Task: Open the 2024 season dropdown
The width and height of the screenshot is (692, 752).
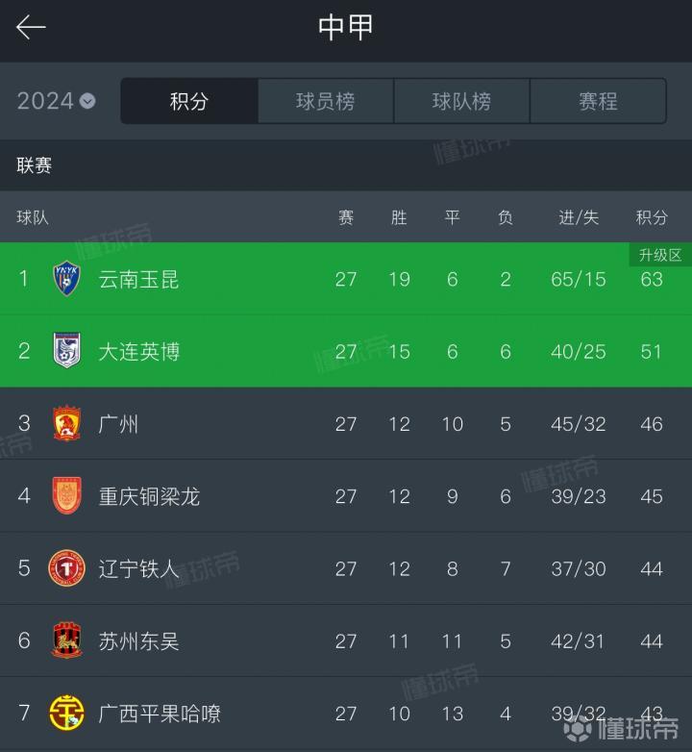Action: pyautogui.click(x=57, y=101)
